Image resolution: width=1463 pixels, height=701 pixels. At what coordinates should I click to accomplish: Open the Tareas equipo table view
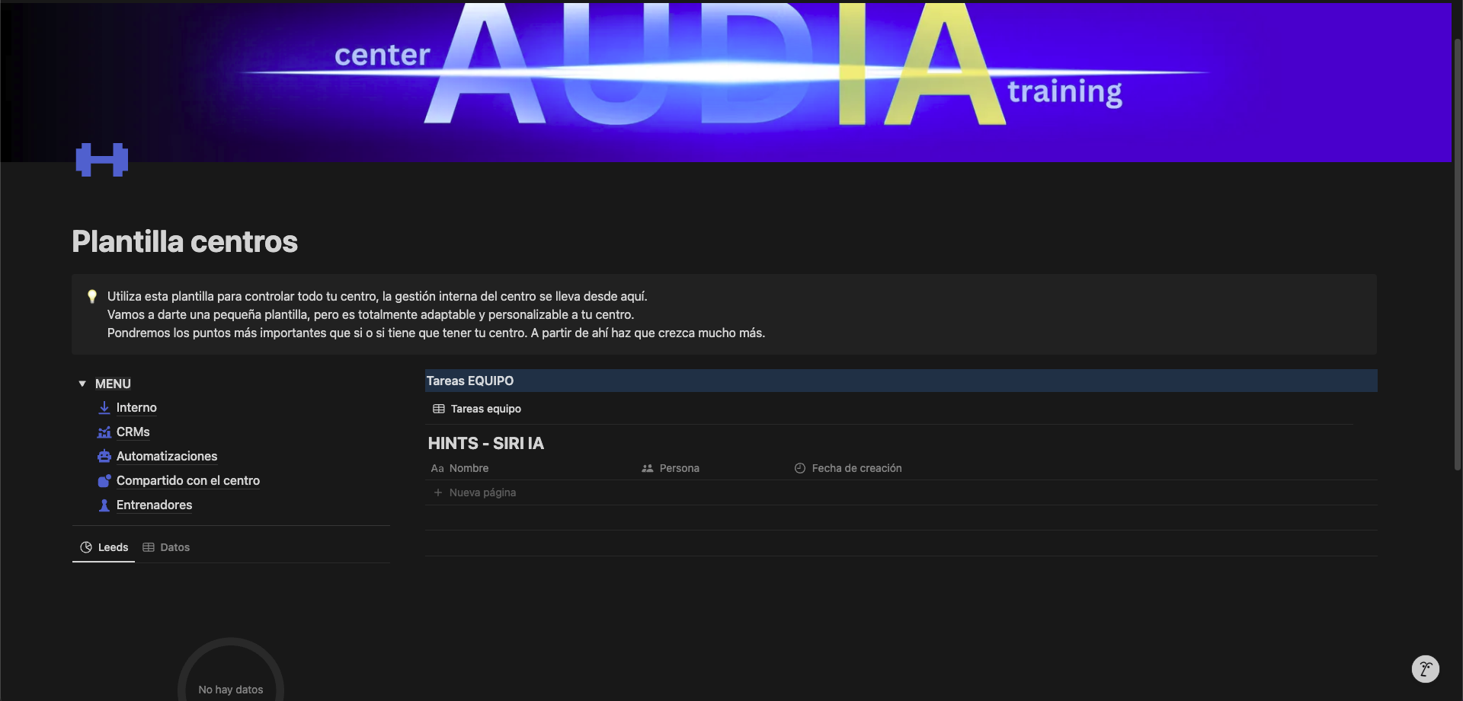coord(477,409)
